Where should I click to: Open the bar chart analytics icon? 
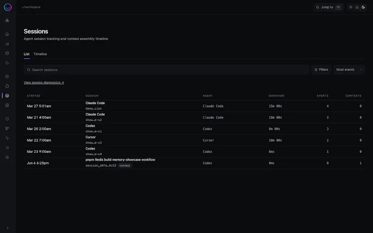(x=7, y=44)
